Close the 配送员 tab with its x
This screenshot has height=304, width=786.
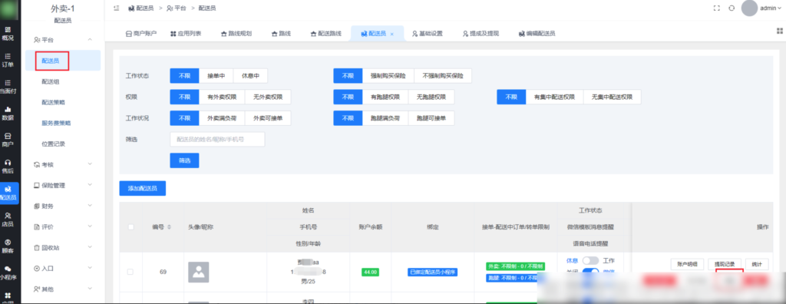391,34
